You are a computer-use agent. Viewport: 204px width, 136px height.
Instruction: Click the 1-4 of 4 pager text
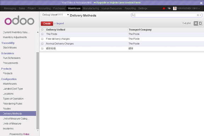coord(186,23)
